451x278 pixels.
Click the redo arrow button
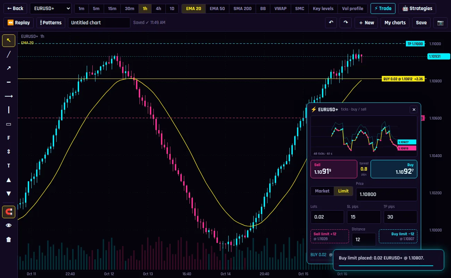click(x=346, y=23)
